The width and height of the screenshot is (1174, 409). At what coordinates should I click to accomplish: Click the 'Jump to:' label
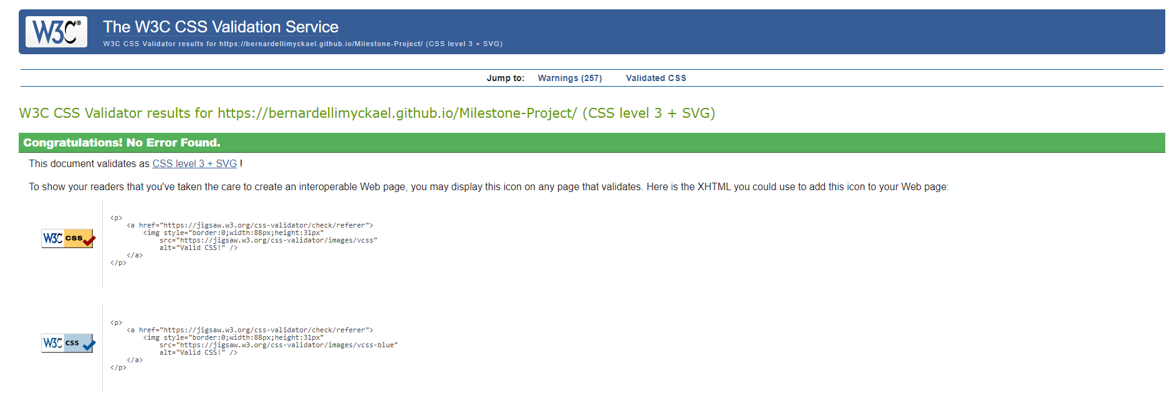pyautogui.click(x=506, y=78)
